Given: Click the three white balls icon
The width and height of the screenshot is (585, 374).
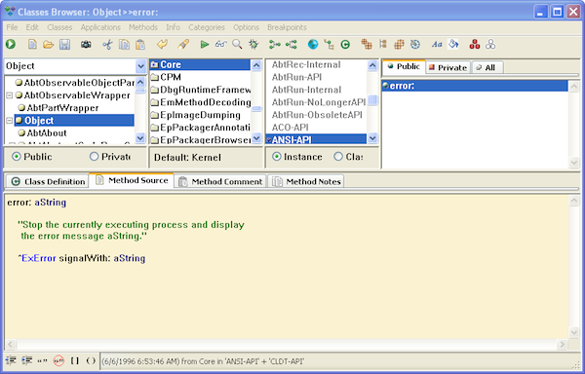Looking at the screenshot, I should point(490,45).
